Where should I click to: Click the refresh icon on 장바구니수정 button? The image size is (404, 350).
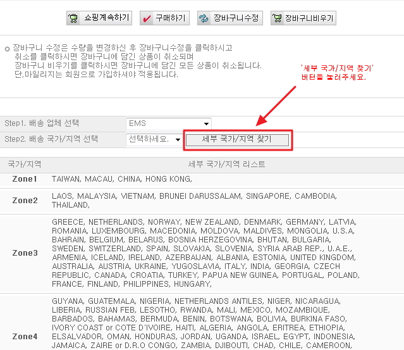tap(205, 18)
